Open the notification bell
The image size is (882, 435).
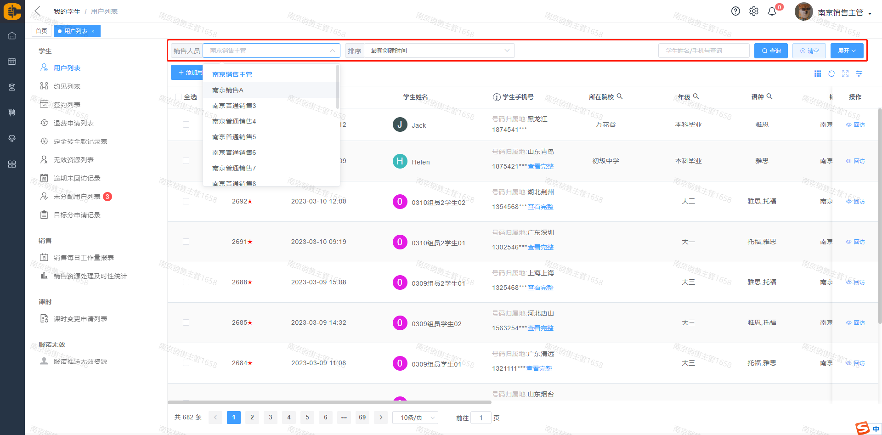coord(772,11)
